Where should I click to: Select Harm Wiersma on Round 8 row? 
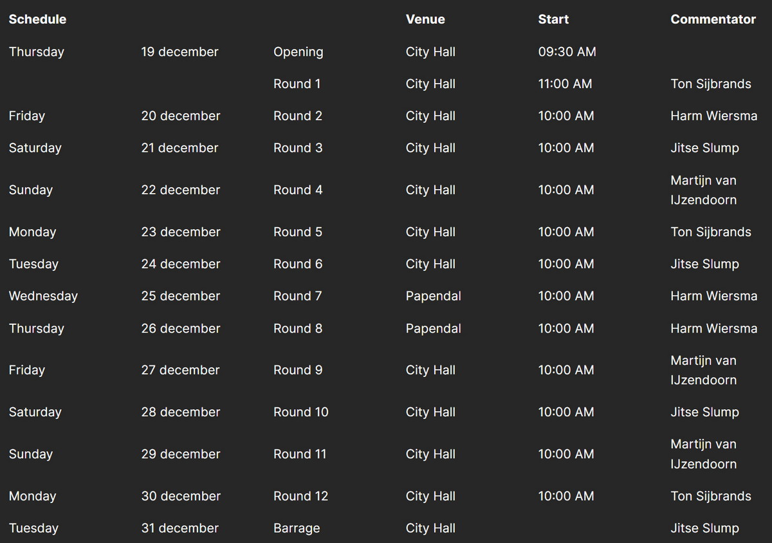click(x=713, y=328)
